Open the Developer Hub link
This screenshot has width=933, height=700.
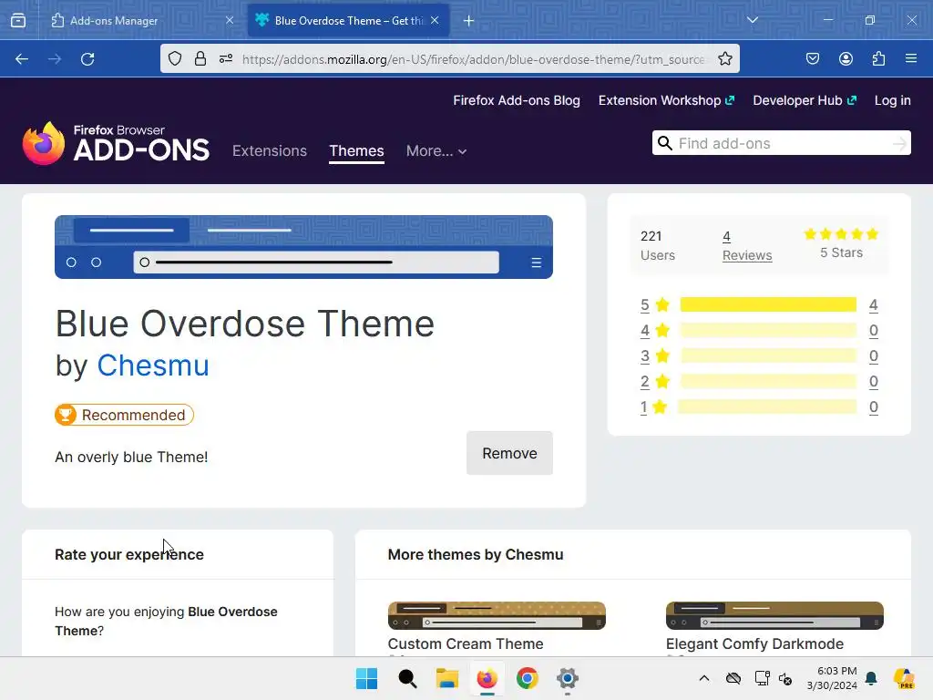(805, 100)
